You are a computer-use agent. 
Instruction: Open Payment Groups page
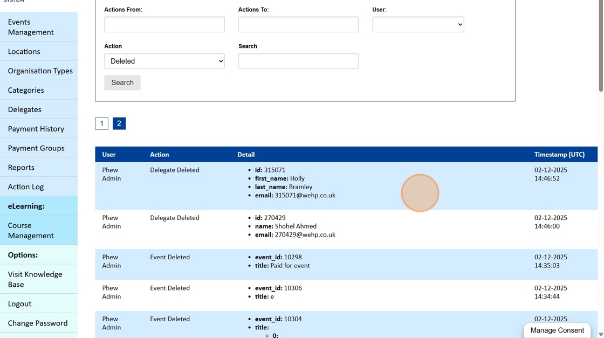click(36, 148)
